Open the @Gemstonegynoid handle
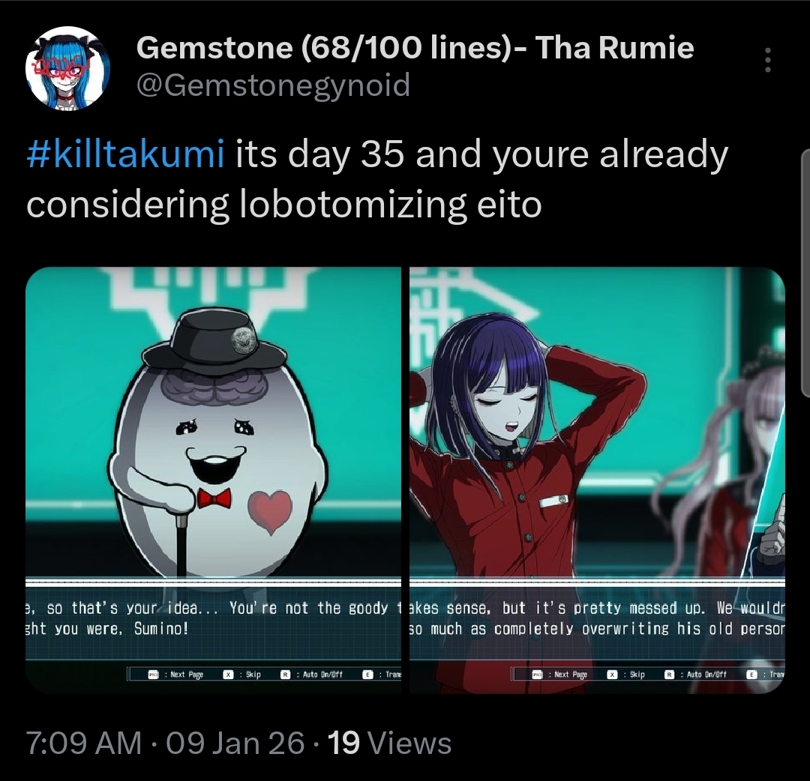The image size is (810, 781). 273,85
